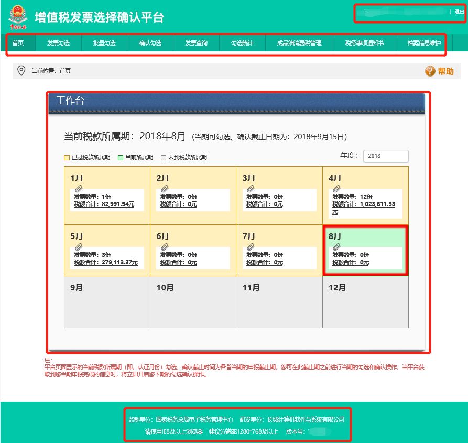The width and height of the screenshot is (468, 443).
Task: Toggle the 未到税款所属期 legend checkbox
Action: click(x=164, y=157)
